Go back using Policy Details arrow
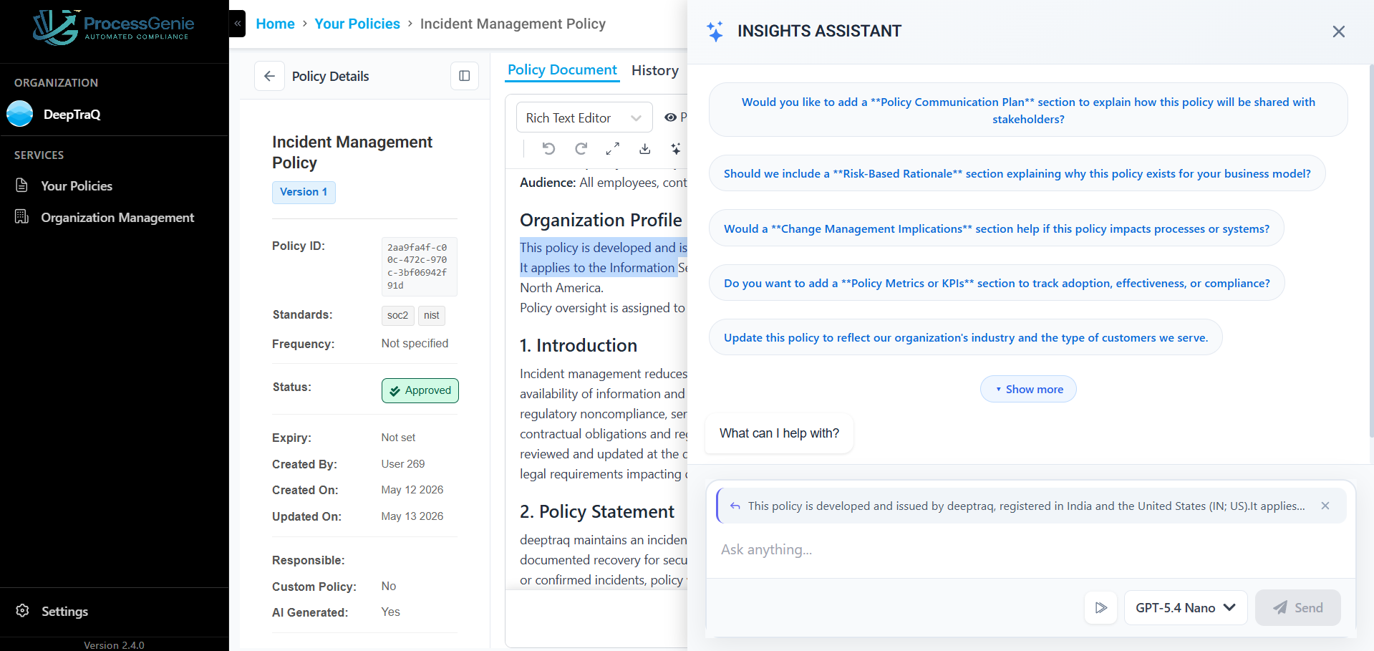The height and width of the screenshot is (651, 1374). click(x=269, y=76)
